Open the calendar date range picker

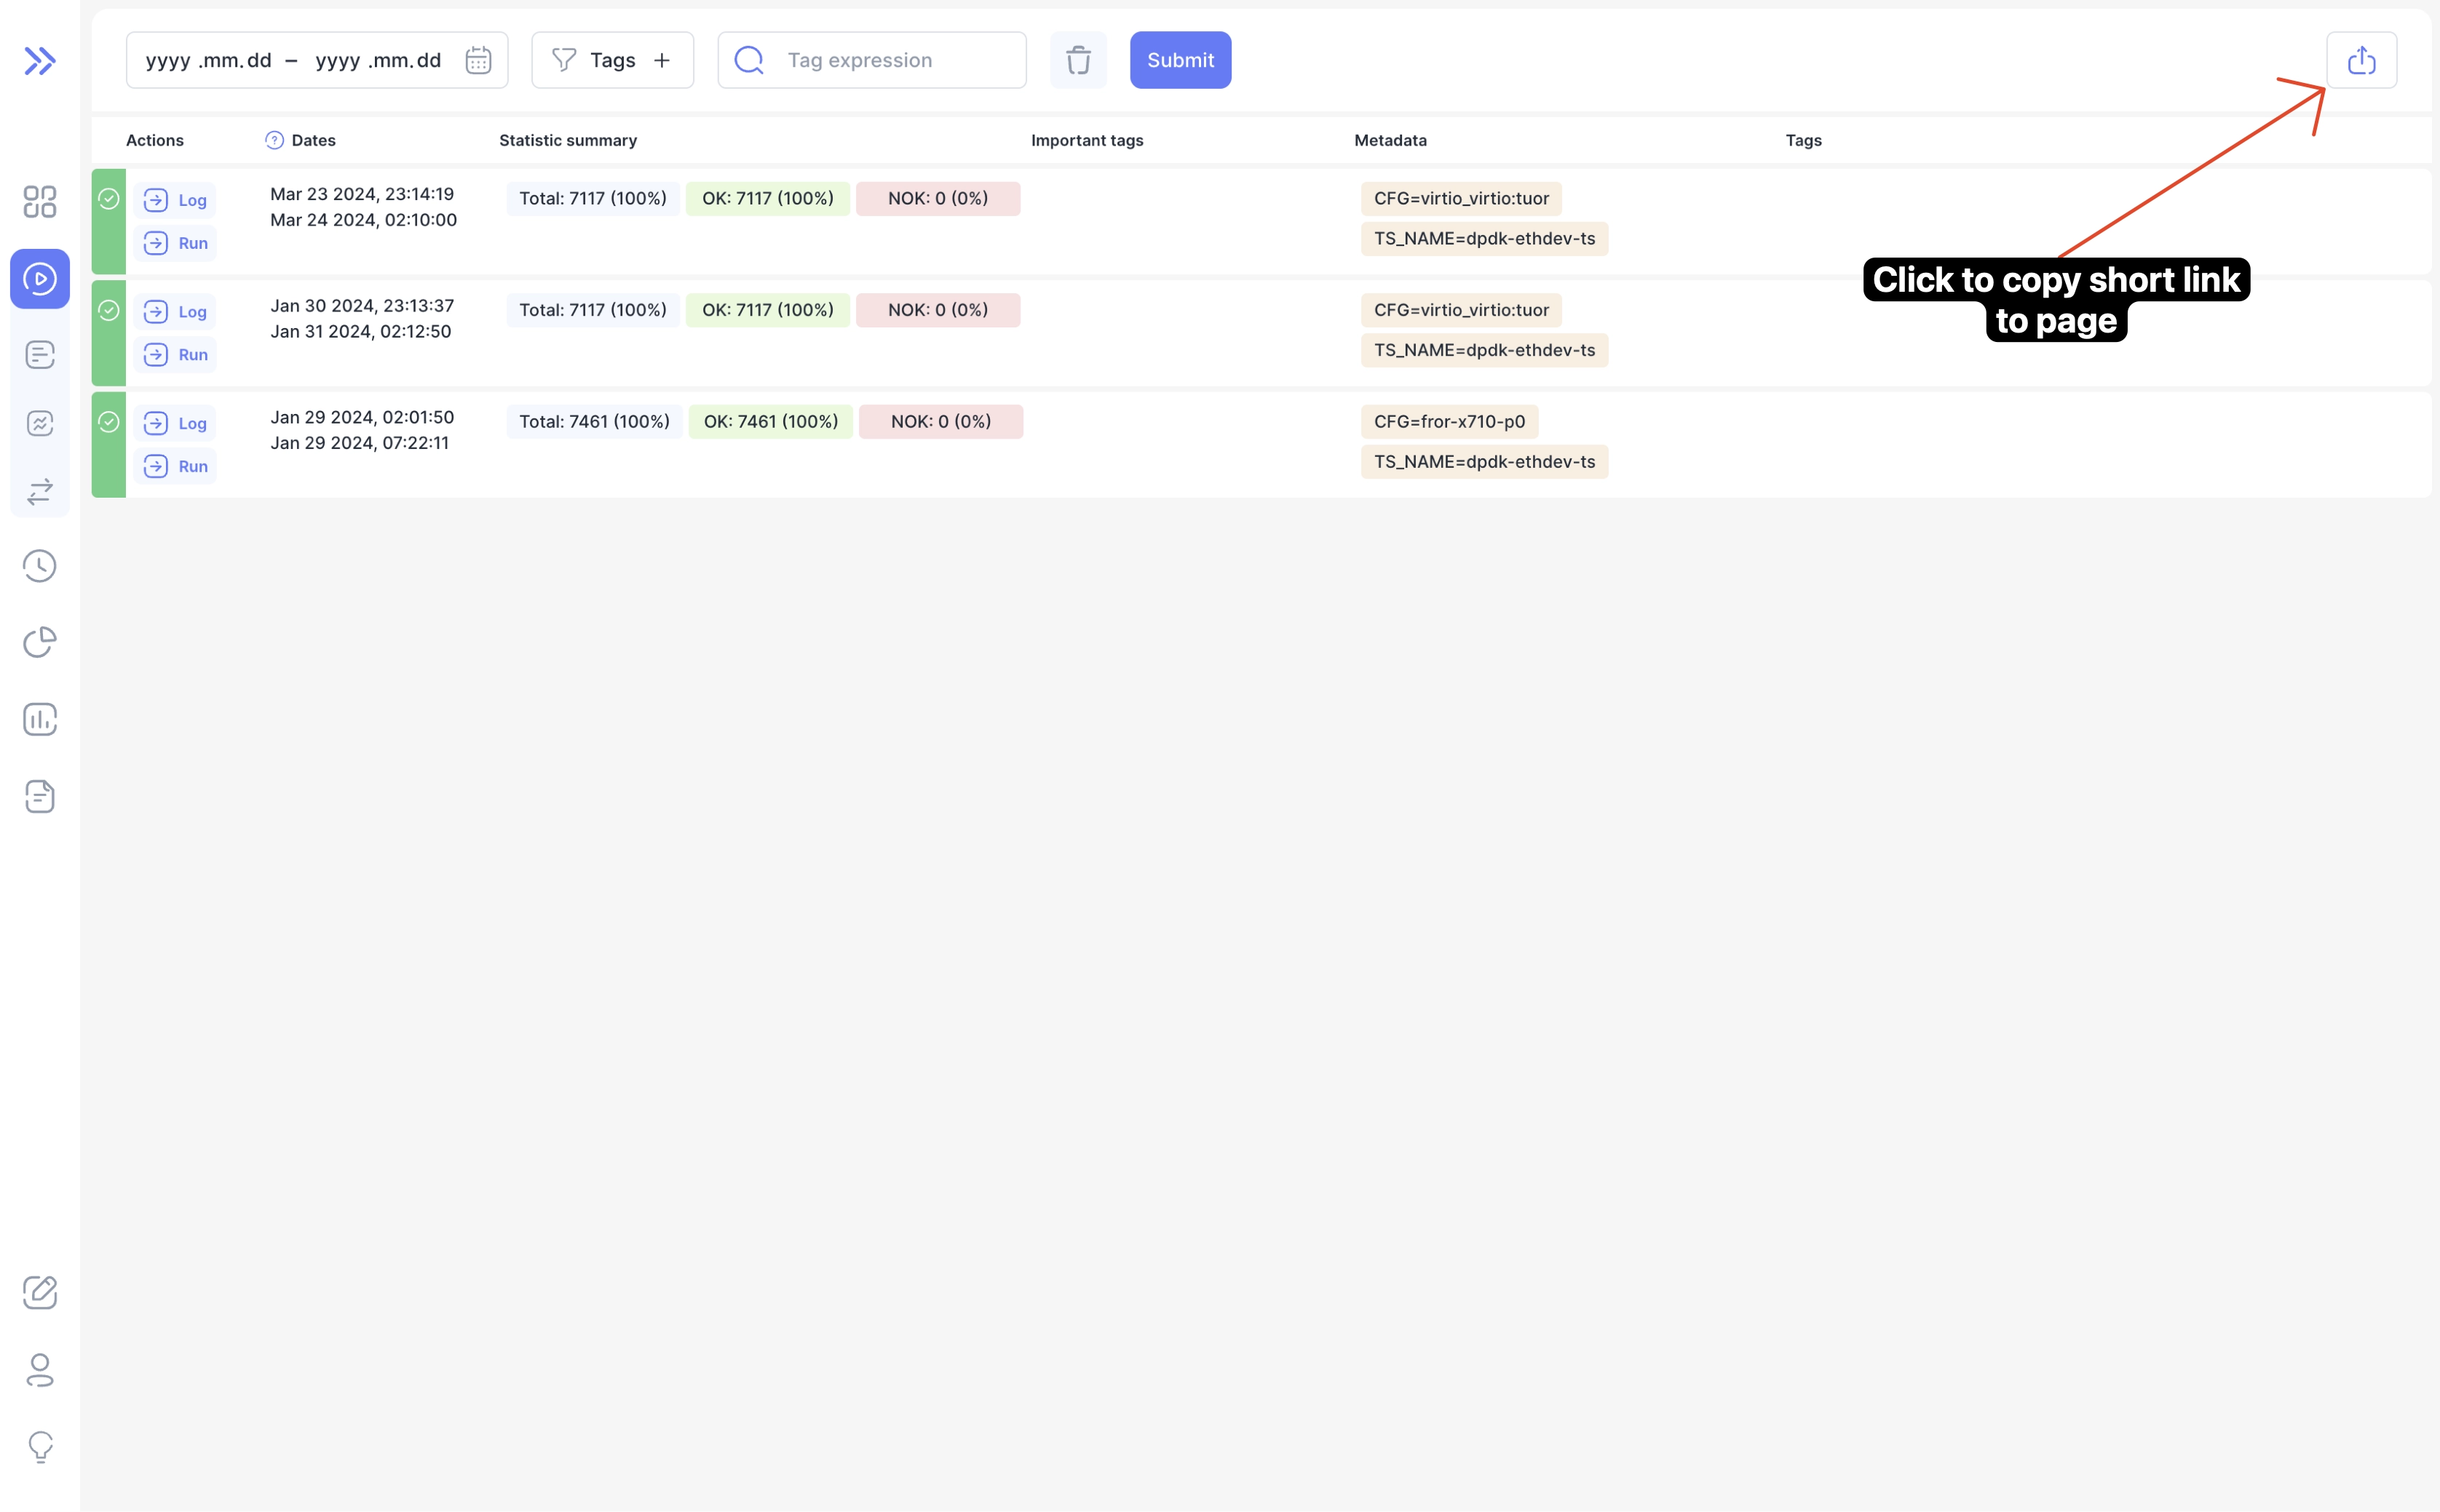pyautogui.click(x=478, y=59)
